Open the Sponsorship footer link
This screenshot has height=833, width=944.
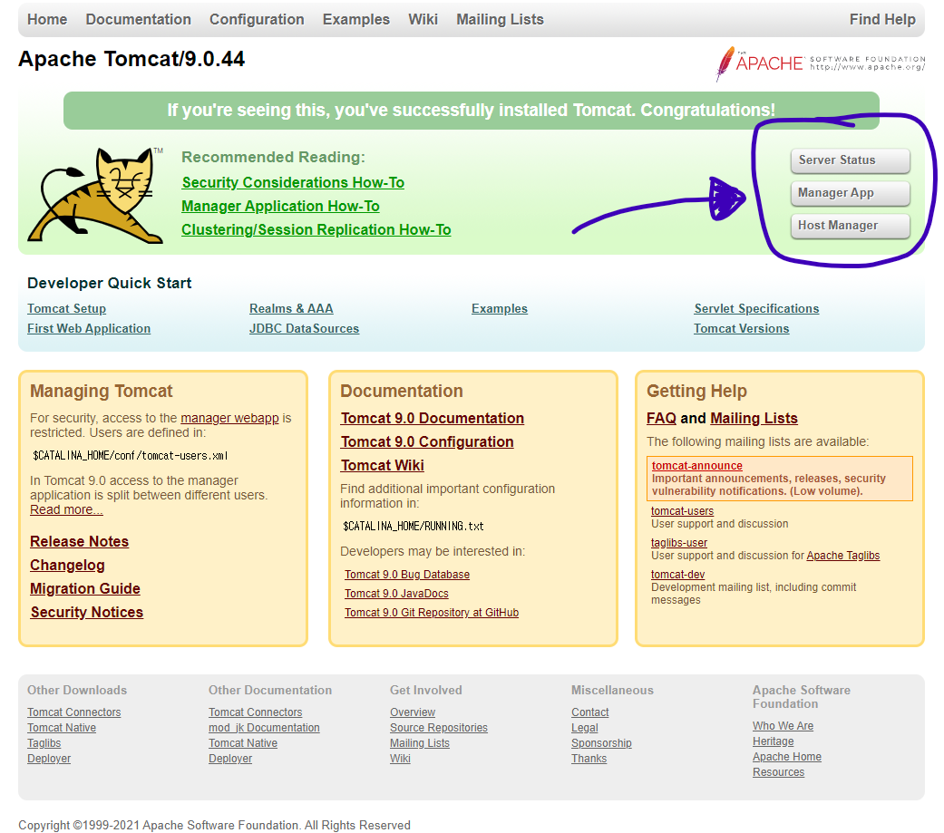click(601, 742)
